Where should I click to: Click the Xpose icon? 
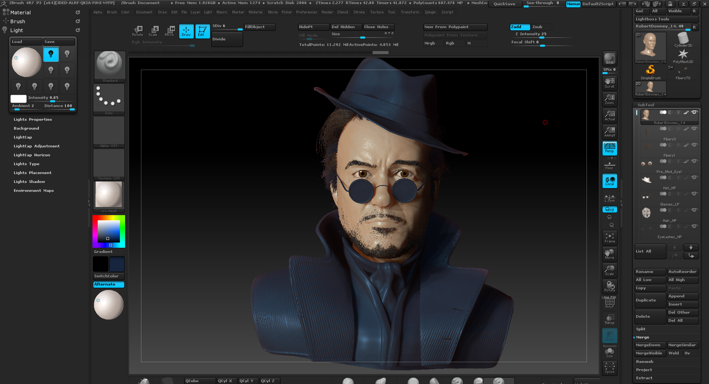pos(609,368)
